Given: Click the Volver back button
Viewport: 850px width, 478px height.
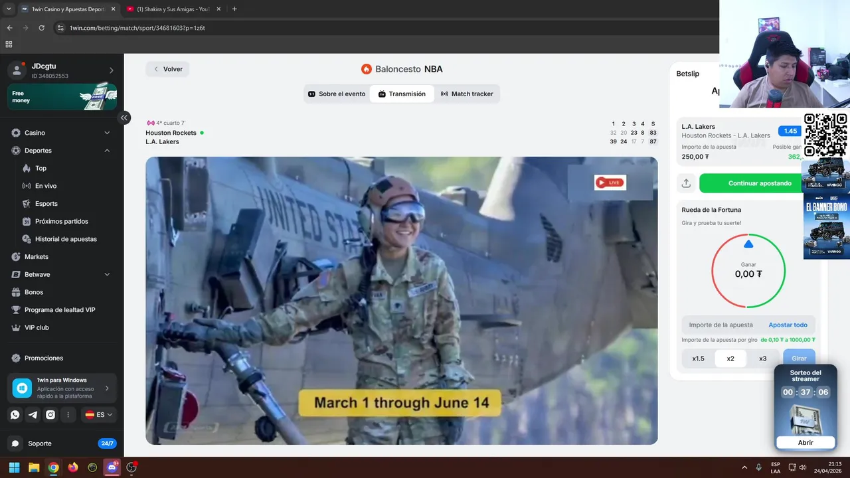Looking at the screenshot, I should point(168,69).
